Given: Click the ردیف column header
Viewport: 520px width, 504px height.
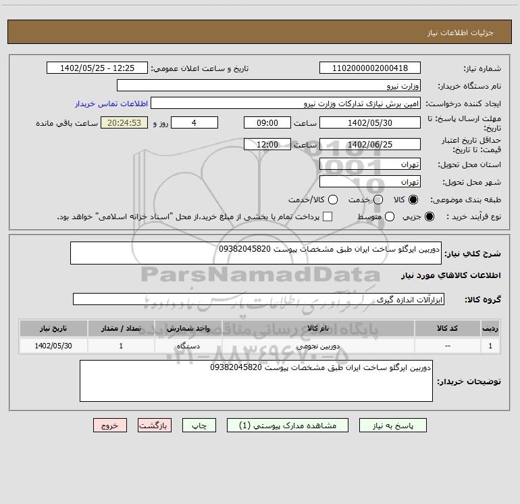Looking at the screenshot, I should pyautogui.click(x=490, y=328).
